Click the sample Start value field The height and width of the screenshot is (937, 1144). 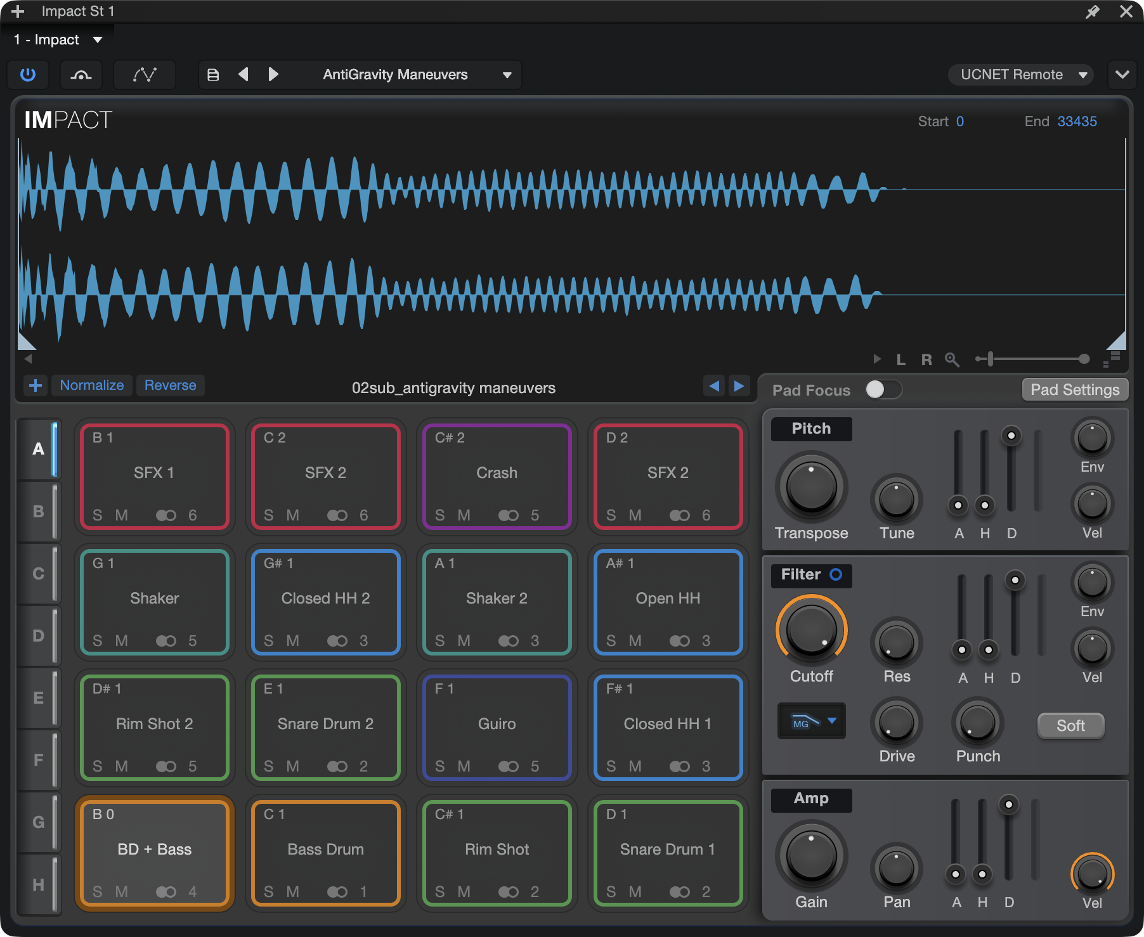coord(960,122)
